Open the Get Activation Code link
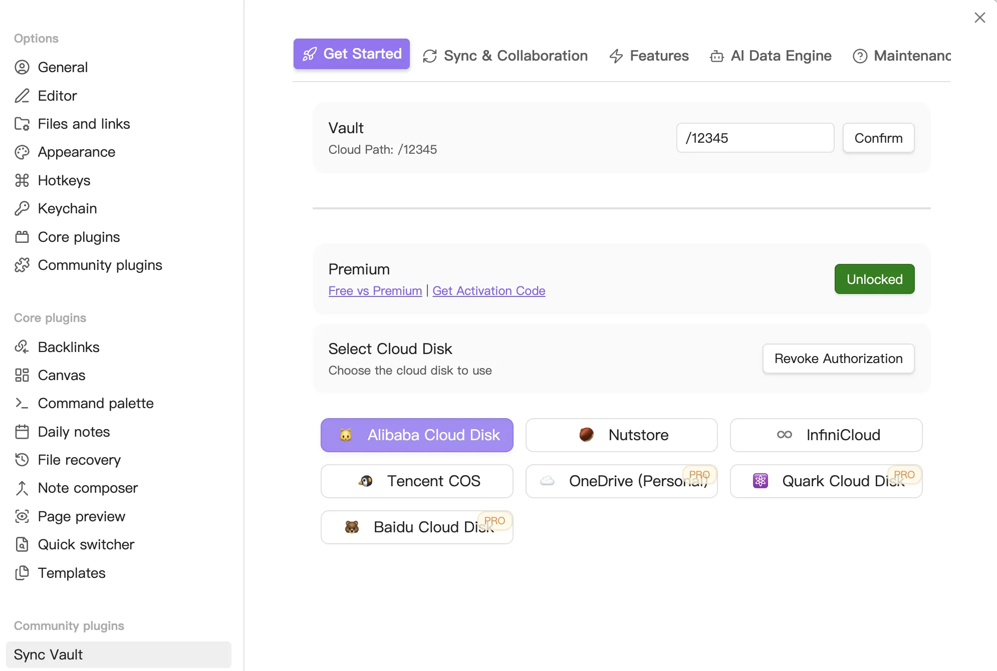The height and width of the screenshot is (671, 997). click(488, 291)
